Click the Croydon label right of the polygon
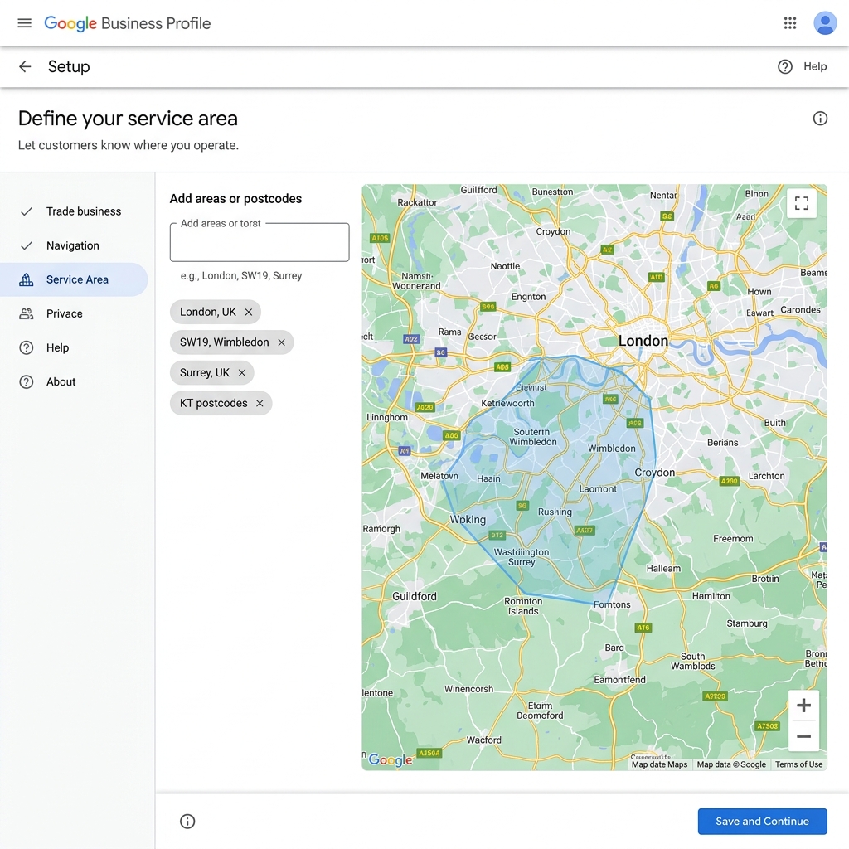The image size is (849, 849). point(655,472)
